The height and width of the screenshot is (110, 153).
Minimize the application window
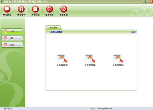click(x=144, y=2)
